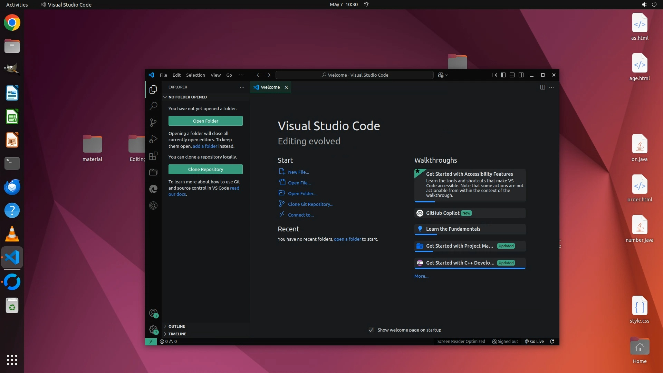Click the command center search field

coord(355,75)
